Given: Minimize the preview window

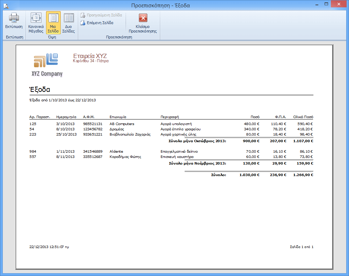Looking at the screenshot, I should click(317, 5).
